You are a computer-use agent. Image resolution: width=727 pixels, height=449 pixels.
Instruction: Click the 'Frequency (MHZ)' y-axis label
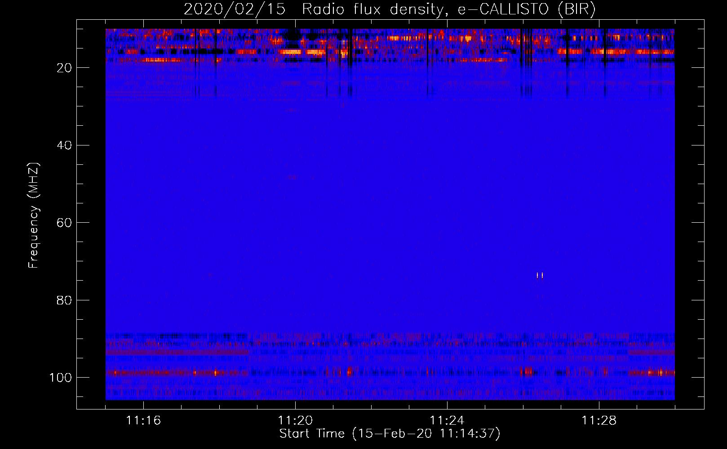(x=34, y=215)
